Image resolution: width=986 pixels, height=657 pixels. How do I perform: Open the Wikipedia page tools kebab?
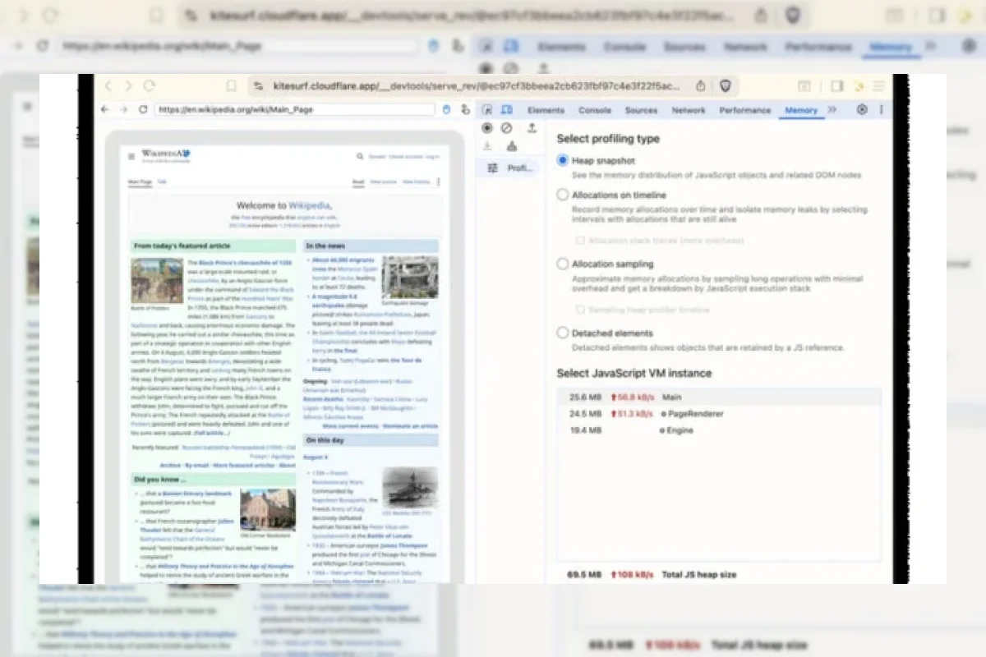click(438, 181)
